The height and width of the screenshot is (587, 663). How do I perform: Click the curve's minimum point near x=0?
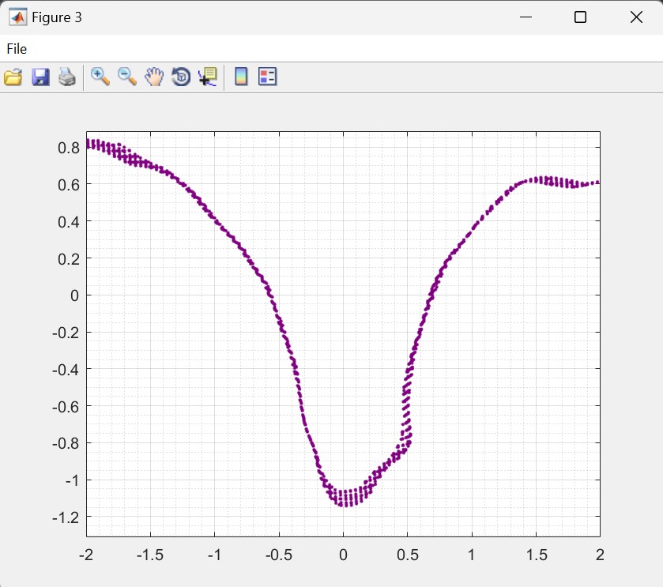tap(344, 502)
